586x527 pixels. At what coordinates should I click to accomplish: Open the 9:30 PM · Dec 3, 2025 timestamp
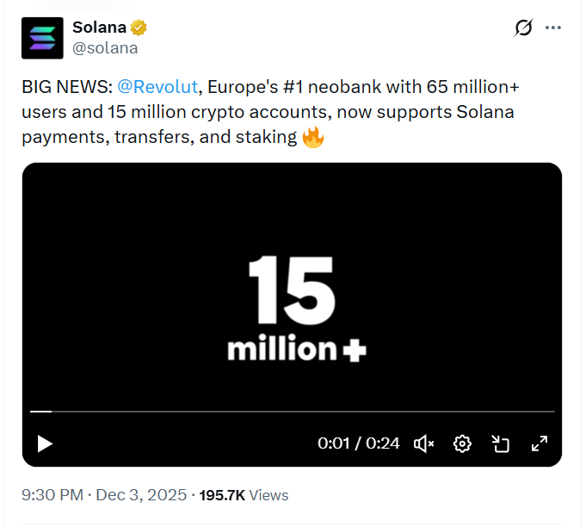point(103,495)
